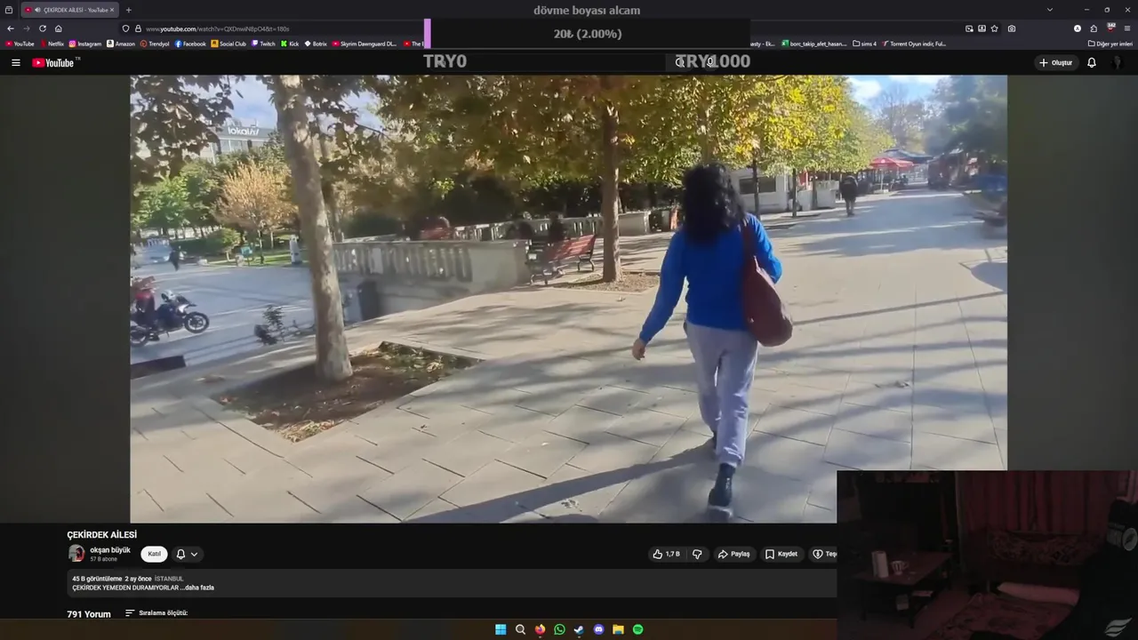
Task: Open the browser application menu
Action: pyautogui.click(x=1127, y=28)
